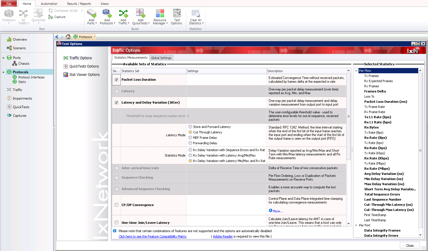Uncheck Latency and Delay Variation (Jitter)
Screen dimensions: 428x251
116,103
